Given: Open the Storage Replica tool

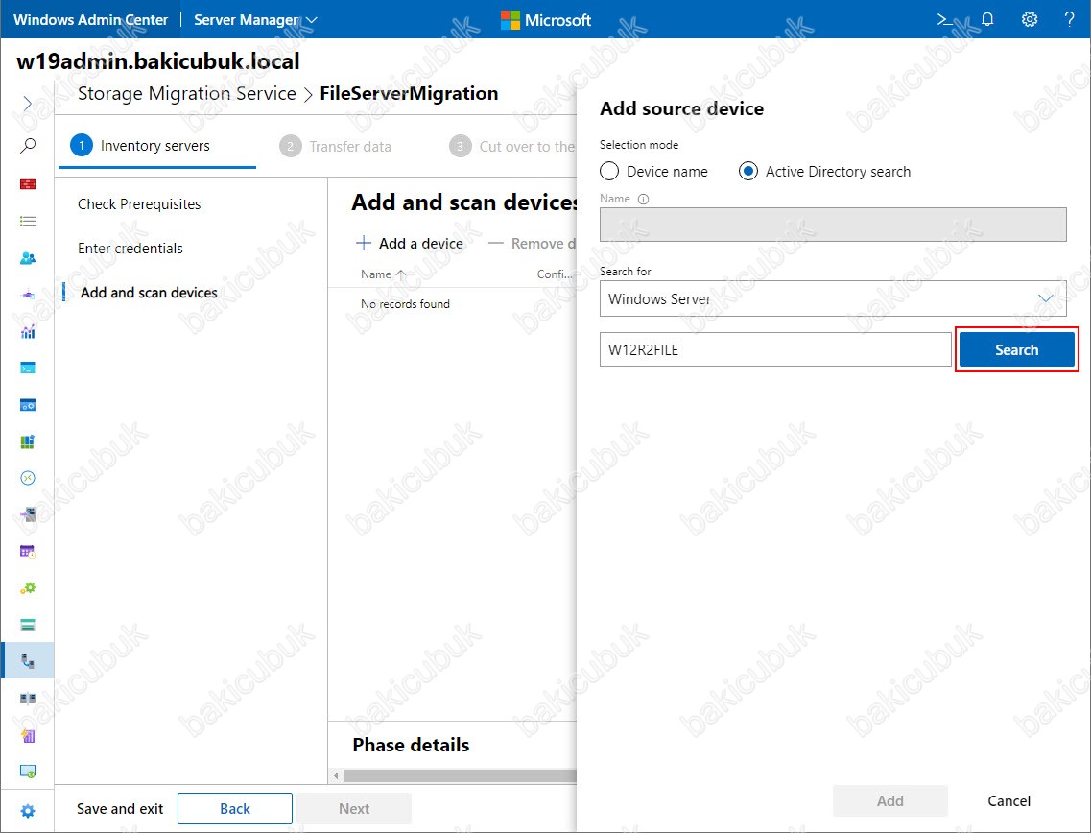Looking at the screenshot, I should [x=28, y=698].
